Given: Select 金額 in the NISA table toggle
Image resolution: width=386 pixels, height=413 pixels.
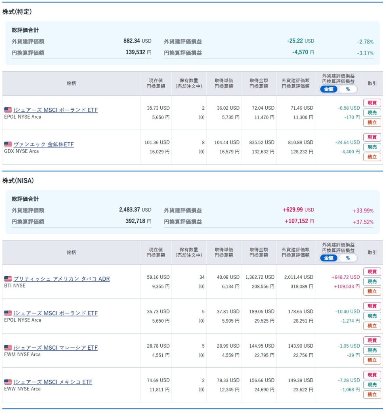Looking at the screenshot, I should [329, 258].
